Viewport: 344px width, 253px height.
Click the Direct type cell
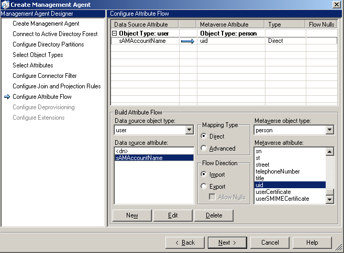(285, 41)
